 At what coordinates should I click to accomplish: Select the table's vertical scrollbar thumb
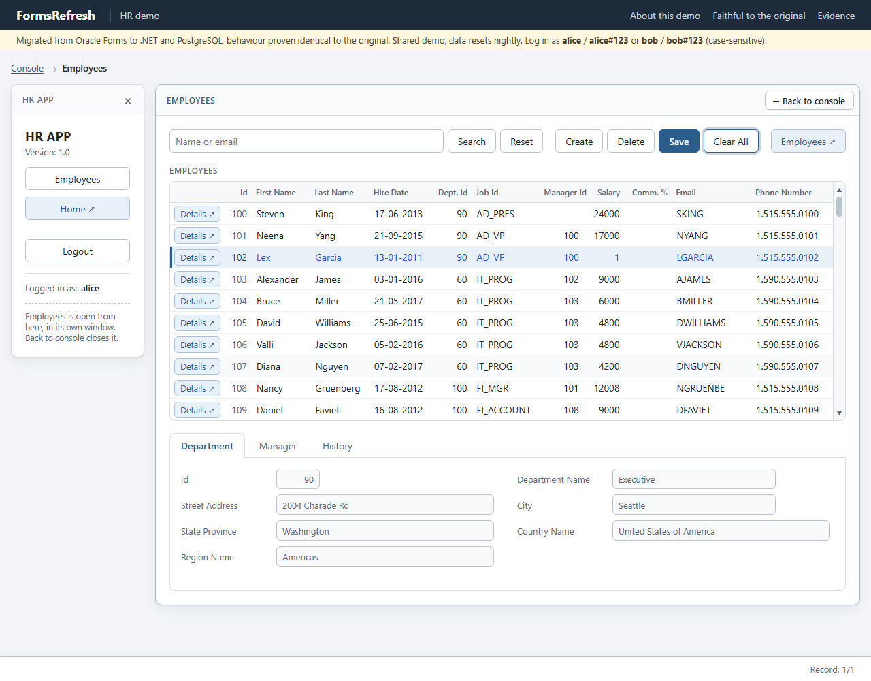click(839, 206)
